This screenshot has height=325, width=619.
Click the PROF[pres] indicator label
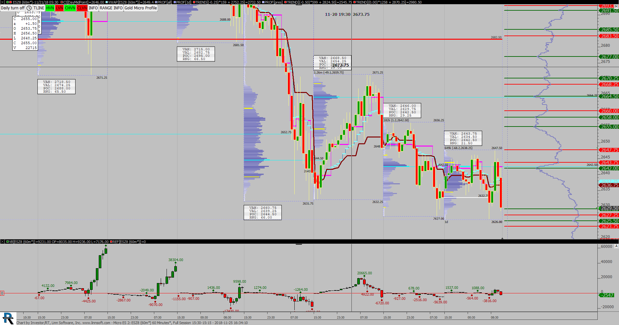coord(274,2)
